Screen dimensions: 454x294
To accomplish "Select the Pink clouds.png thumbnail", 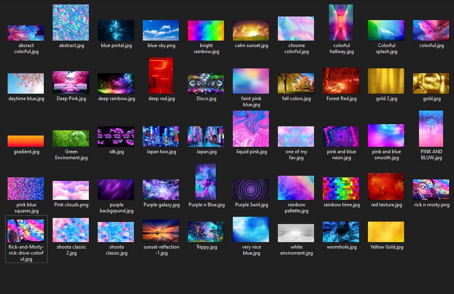I will point(71,190).
